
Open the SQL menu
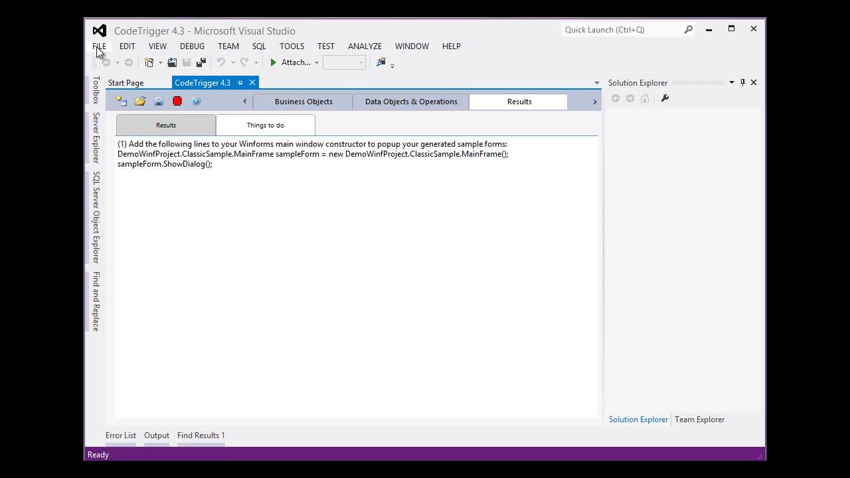(259, 46)
